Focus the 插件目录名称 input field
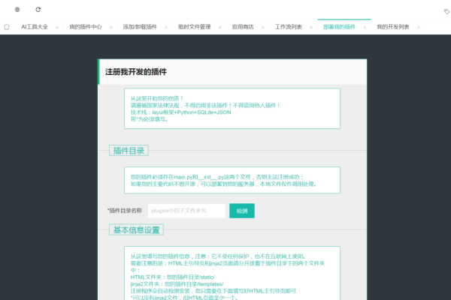Image resolution: width=451 pixels, height=300 pixels. 186,211
